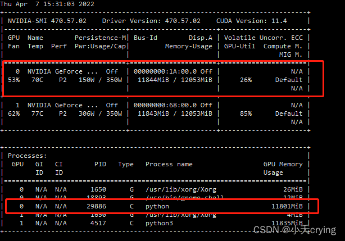Click the PID '1650' on the /usr/lib/xorg/Xorg 26MiB row
The image size is (345, 241).
pos(98,189)
